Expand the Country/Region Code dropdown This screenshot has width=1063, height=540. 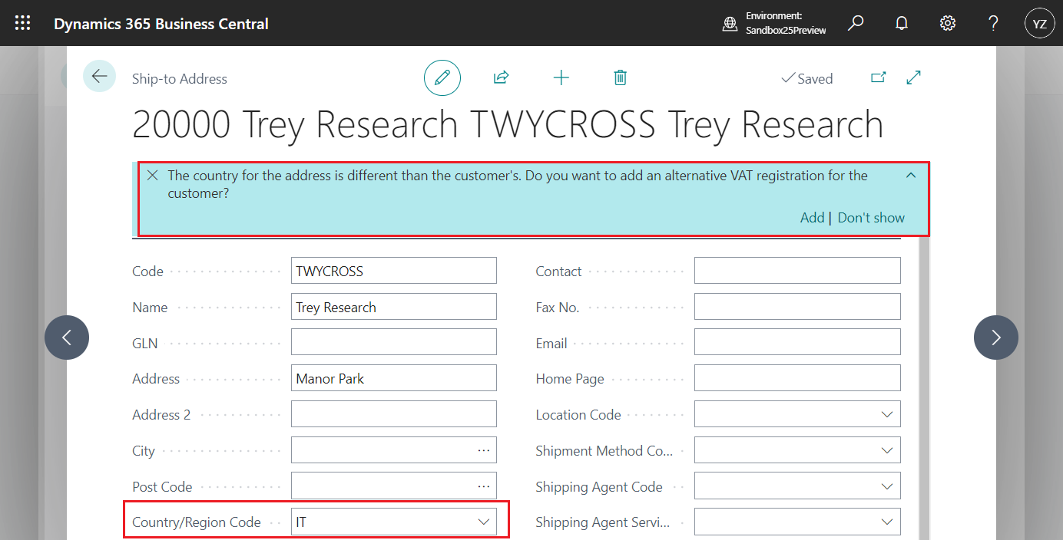tap(484, 522)
